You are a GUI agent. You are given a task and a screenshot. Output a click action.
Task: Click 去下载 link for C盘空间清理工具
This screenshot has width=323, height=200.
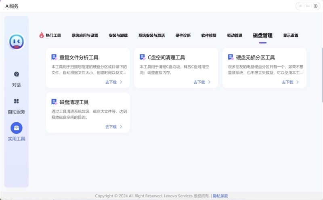199,82
